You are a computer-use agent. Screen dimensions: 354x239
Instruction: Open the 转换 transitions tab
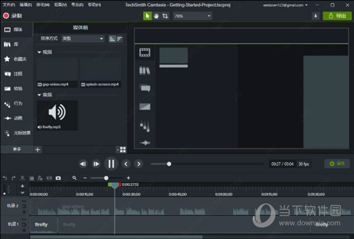17,88
